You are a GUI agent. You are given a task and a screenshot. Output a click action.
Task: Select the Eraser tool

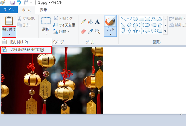83,31
